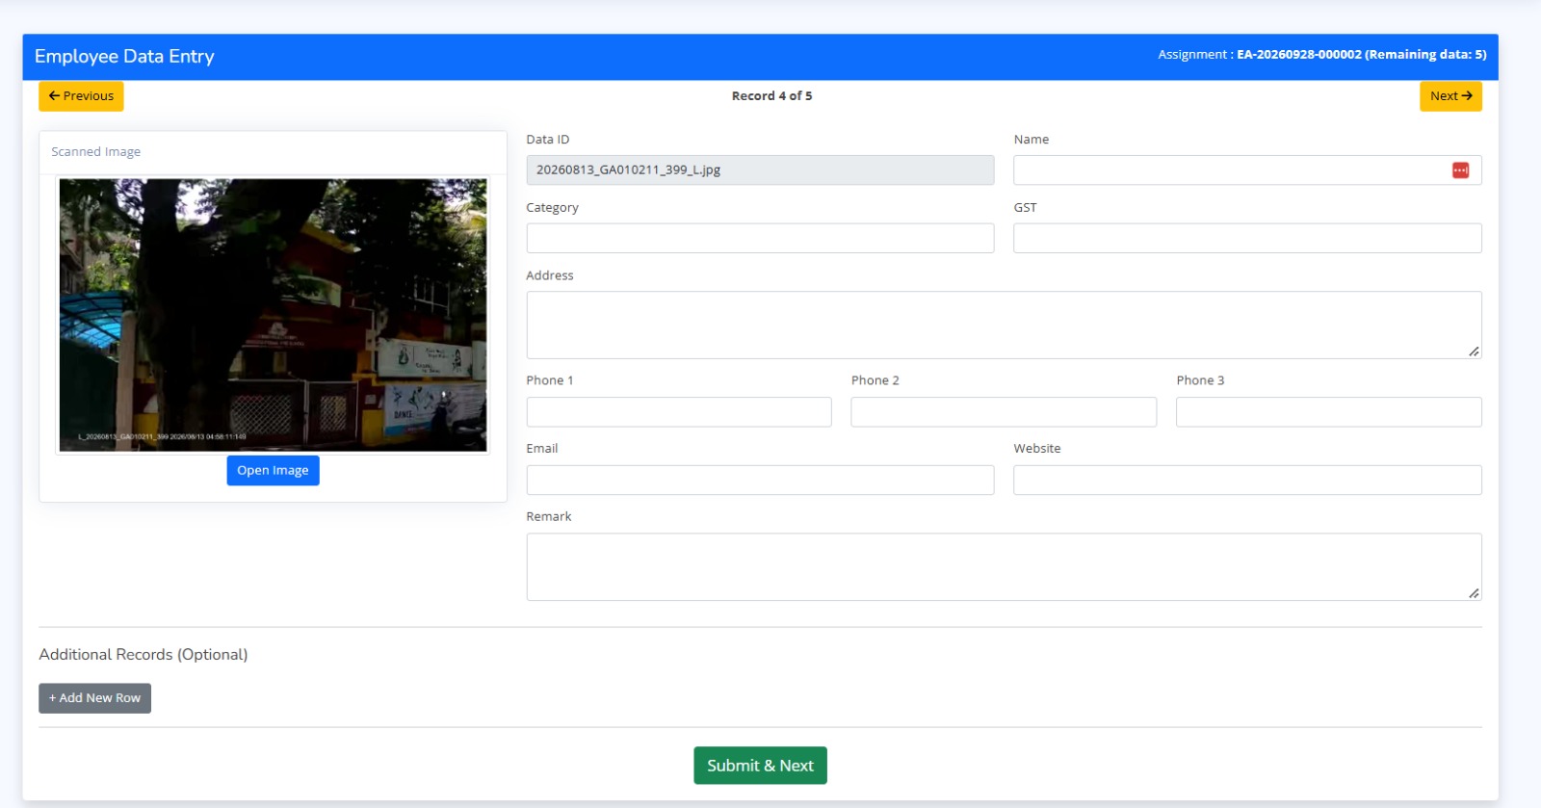The width and height of the screenshot is (1541, 808).
Task: Focus the Phone 2 input field
Action: 1004,412
